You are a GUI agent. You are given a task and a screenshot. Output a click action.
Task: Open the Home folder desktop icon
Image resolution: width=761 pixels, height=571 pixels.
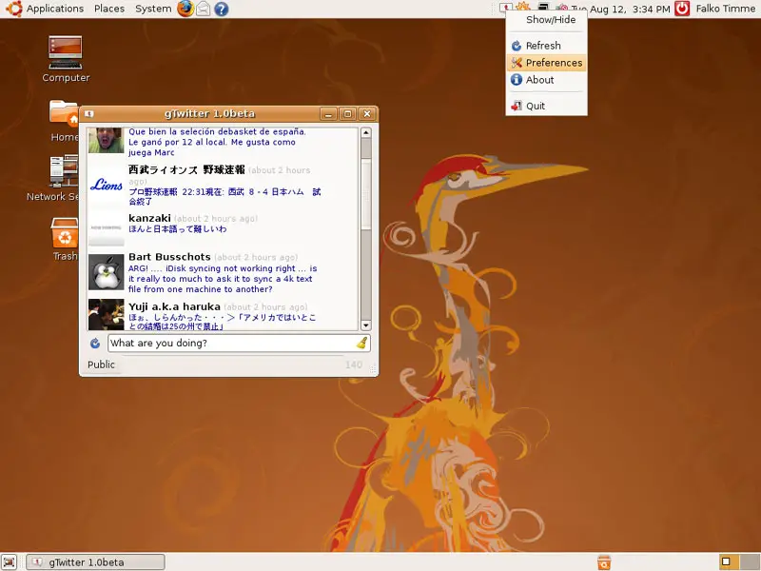click(64, 121)
